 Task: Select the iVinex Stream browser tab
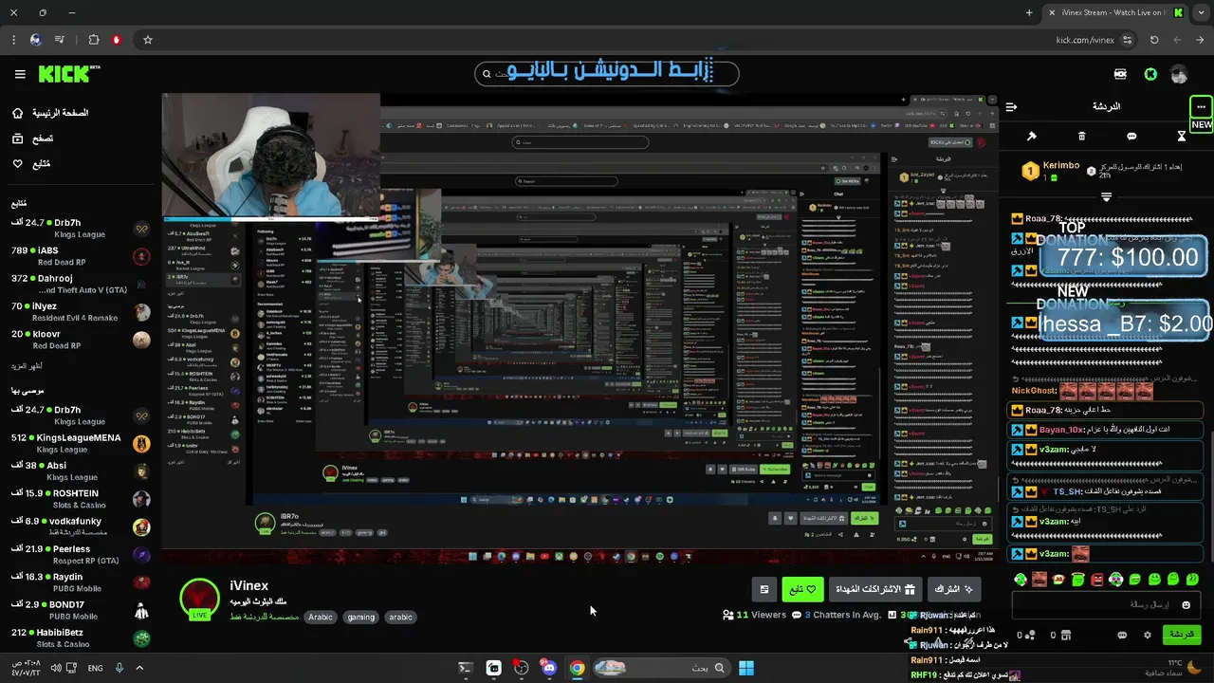(1114, 12)
